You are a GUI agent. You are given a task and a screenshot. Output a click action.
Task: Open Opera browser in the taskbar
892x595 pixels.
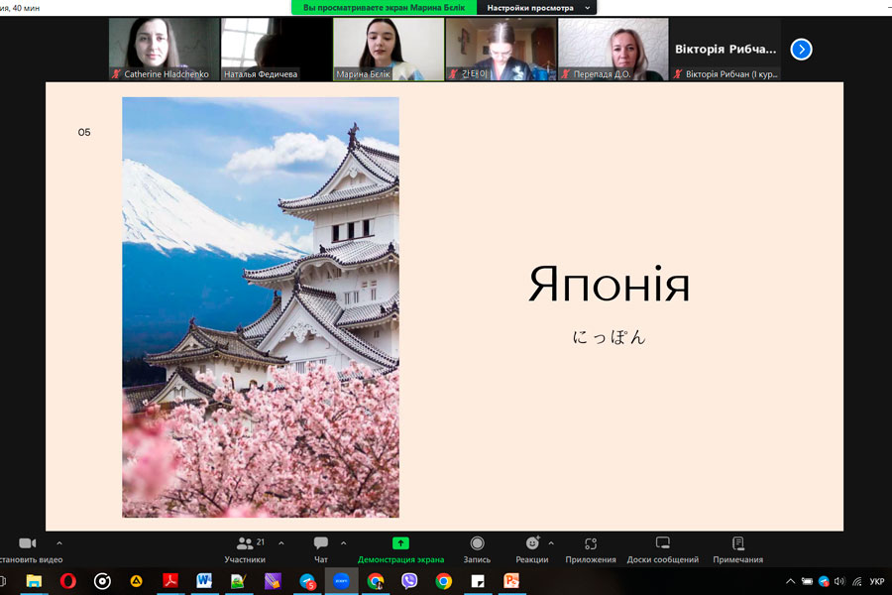(68, 581)
